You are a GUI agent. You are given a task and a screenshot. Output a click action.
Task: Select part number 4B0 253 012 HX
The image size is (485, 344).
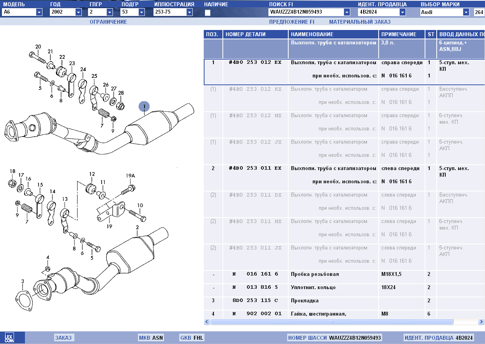255,116
